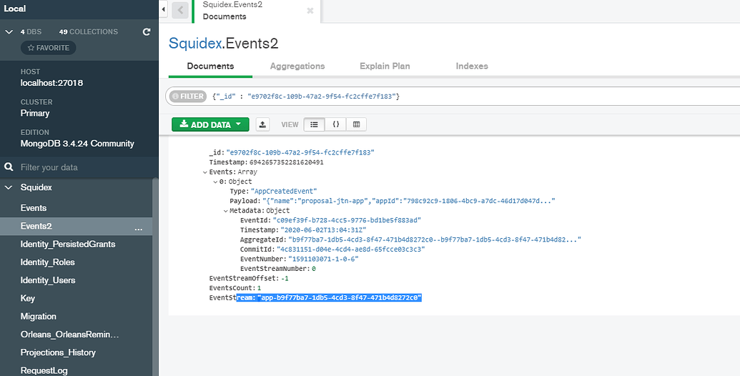Click the Timestamp value 6942657352281620491
740x376 pixels.
pos(287,162)
